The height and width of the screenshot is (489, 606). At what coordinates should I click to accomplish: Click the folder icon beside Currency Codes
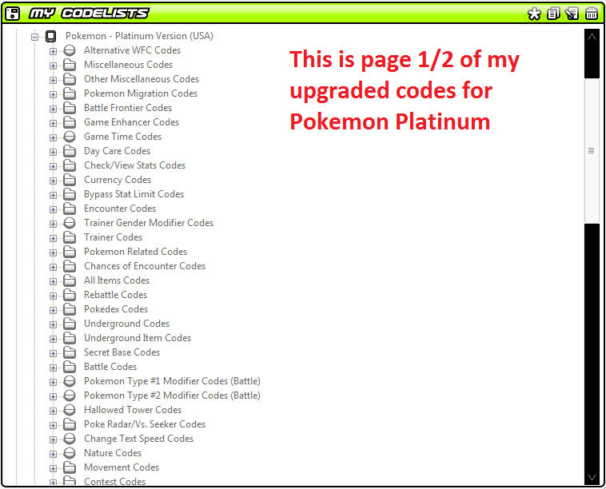[70, 180]
